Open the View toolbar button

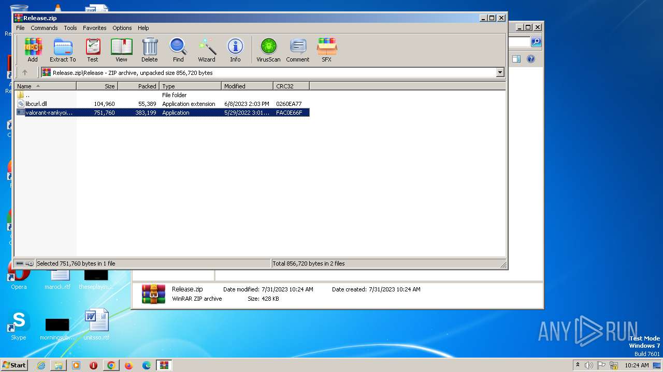[x=121, y=50]
